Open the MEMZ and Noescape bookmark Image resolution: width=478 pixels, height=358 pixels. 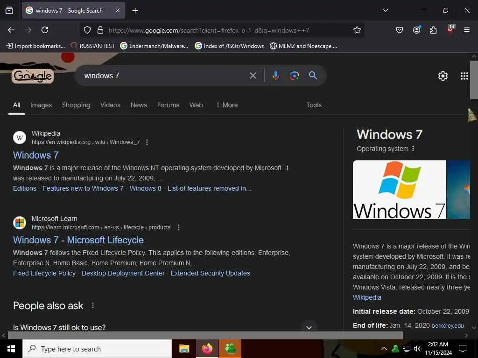tap(303, 46)
